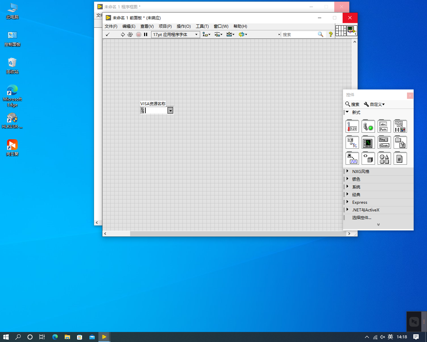The width and height of the screenshot is (427, 342).
Task: Expand the 银色 category
Action: pos(347,179)
